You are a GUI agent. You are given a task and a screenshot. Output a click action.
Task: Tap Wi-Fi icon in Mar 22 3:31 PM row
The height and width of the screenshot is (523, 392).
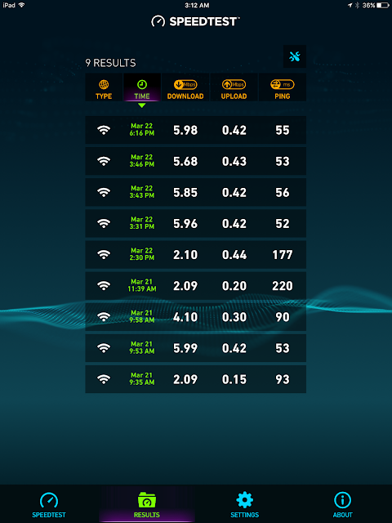104,223
